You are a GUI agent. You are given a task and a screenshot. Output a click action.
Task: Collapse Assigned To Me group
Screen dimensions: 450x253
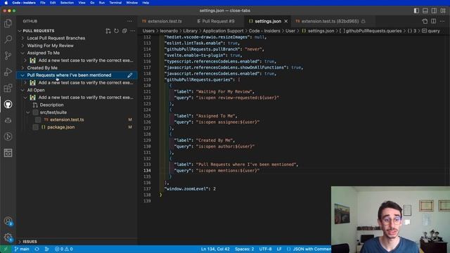click(22, 53)
